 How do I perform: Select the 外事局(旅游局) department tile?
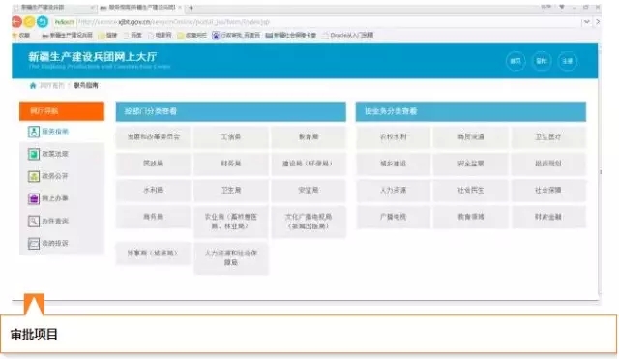click(153, 254)
